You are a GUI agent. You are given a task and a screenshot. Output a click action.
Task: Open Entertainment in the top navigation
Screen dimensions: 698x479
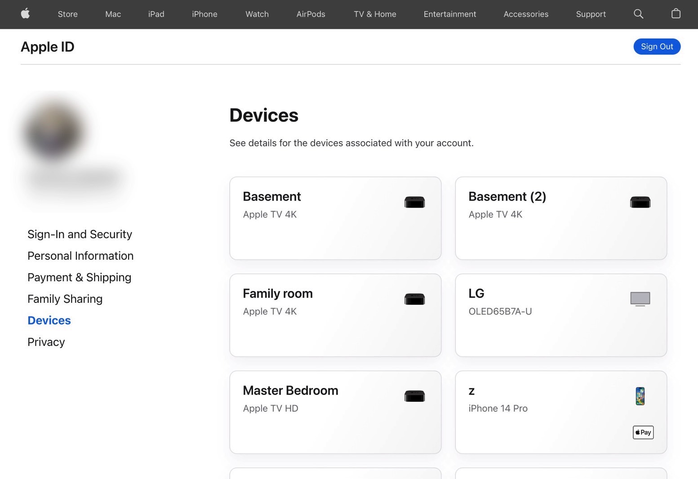pyautogui.click(x=449, y=14)
